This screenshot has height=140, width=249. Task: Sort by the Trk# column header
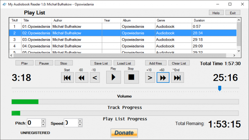point(15,20)
